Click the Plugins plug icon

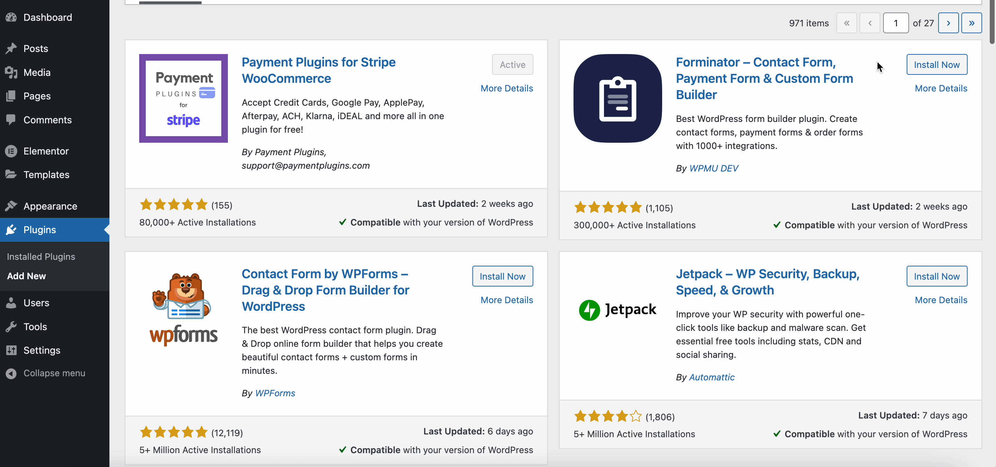[x=11, y=230]
